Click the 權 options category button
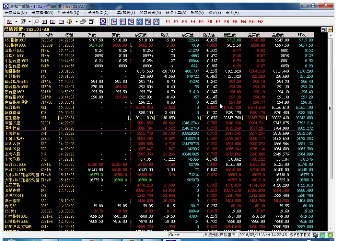 [131, 21]
